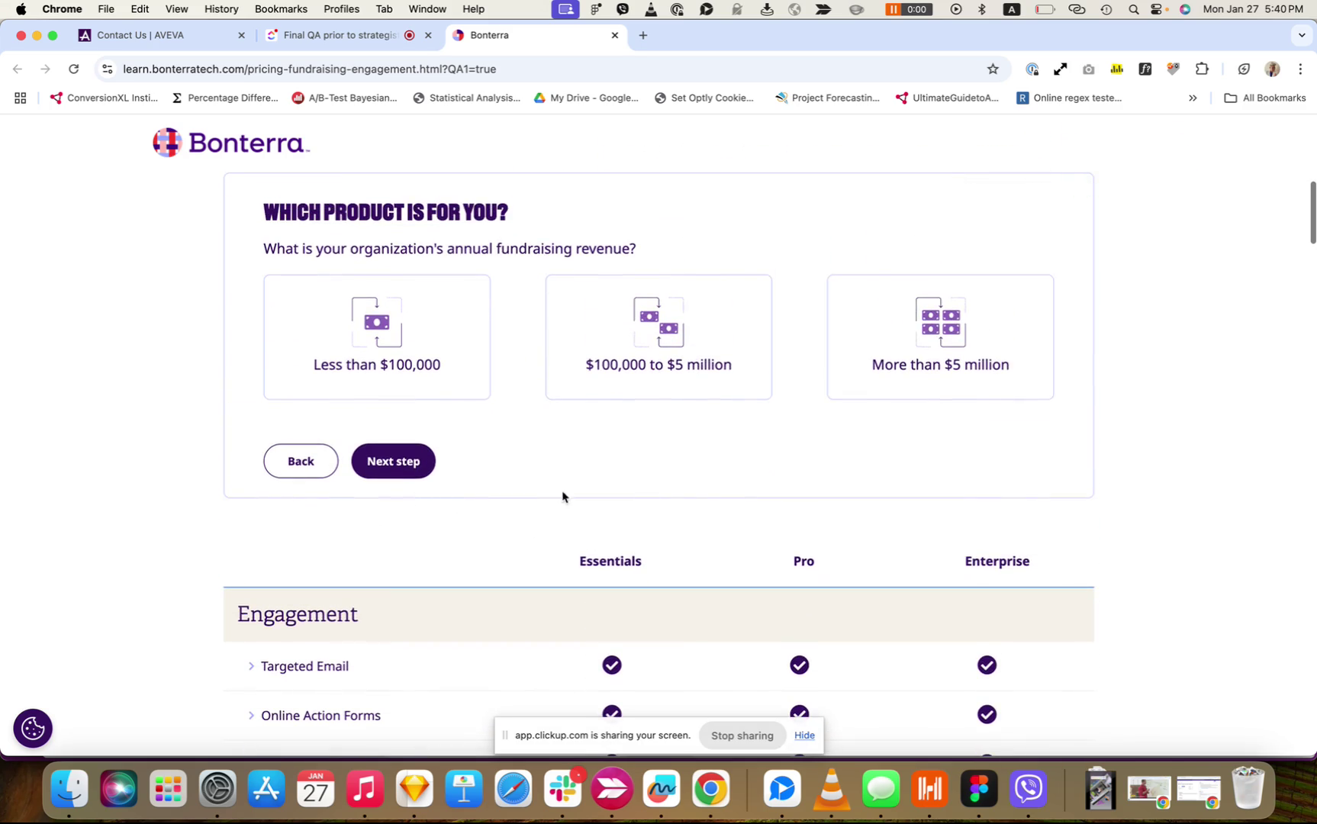The height and width of the screenshot is (824, 1317).
Task: Launch Music from the Dock
Action: coord(365,789)
